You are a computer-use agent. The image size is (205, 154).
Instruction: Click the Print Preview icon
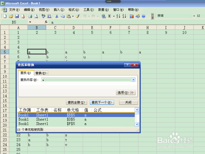(x=36, y=16)
